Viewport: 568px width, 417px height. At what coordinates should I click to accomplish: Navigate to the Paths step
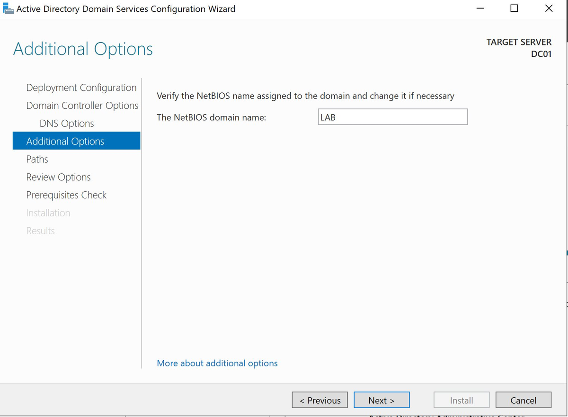[x=37, y=159]
